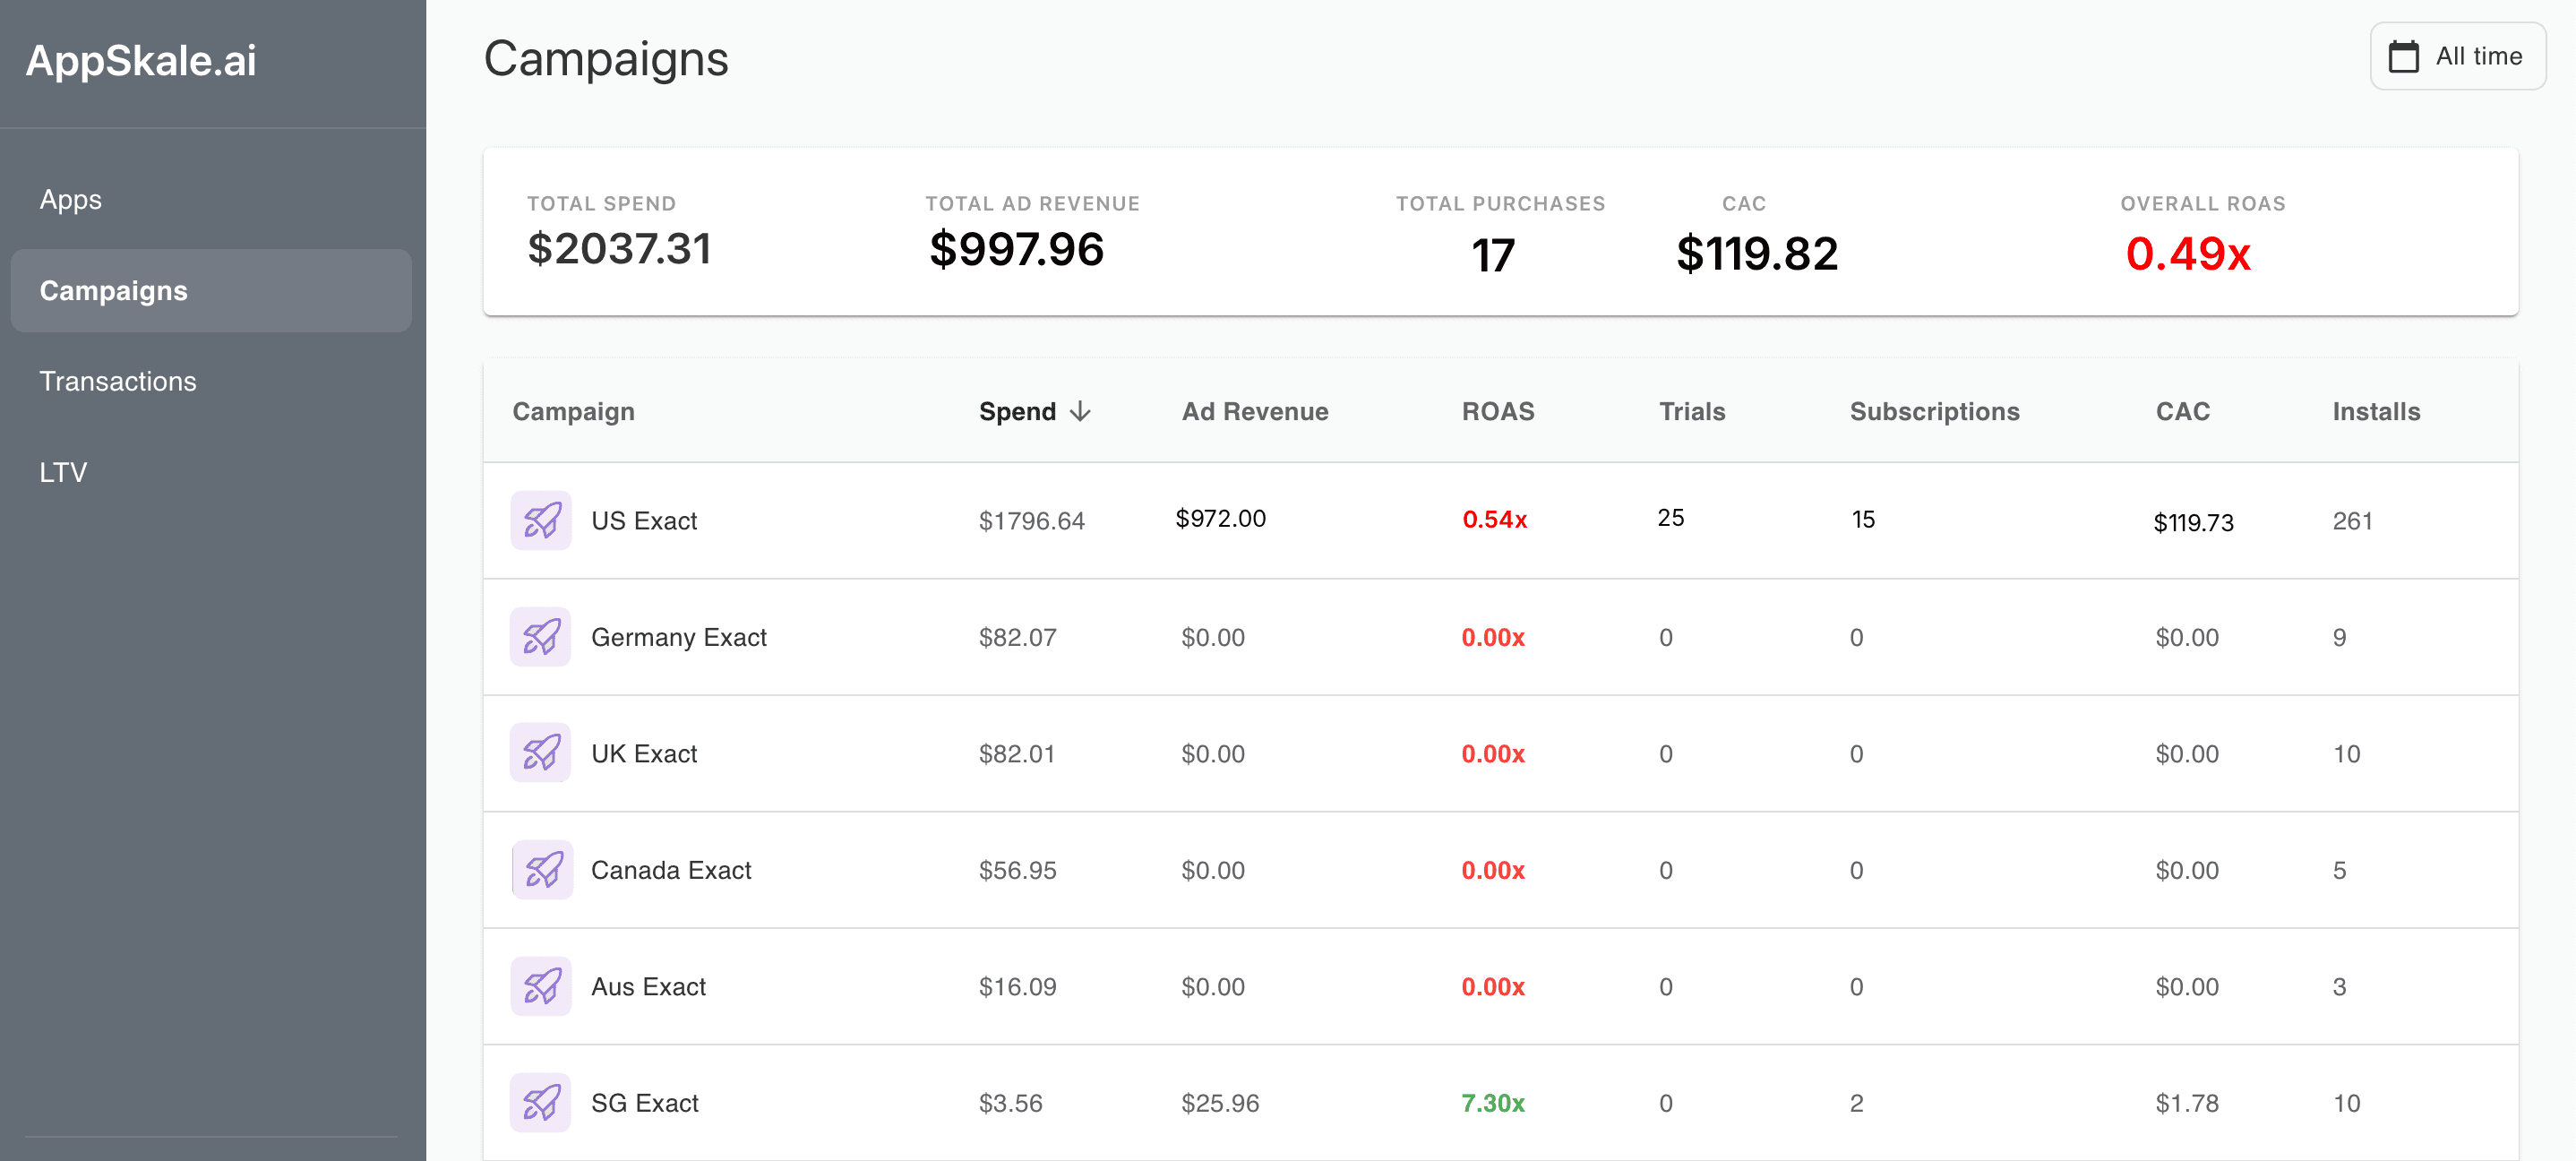The width and height of the screenshot is (2576, 1161).
Task: Click the UK Exact rocket icon
Action: tap(541, 753)
